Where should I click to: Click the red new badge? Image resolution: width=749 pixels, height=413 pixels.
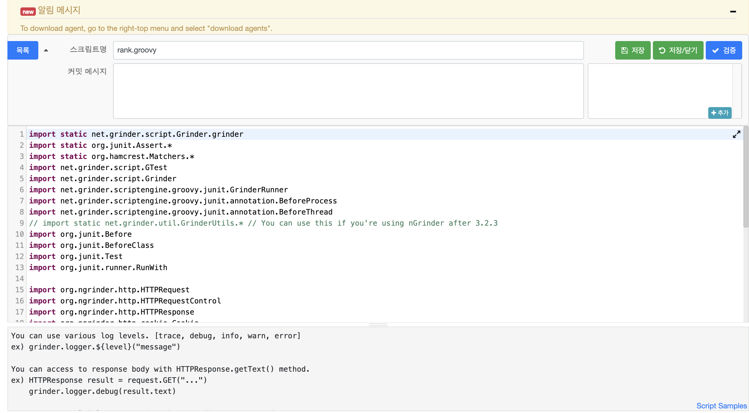click(28, 12)
